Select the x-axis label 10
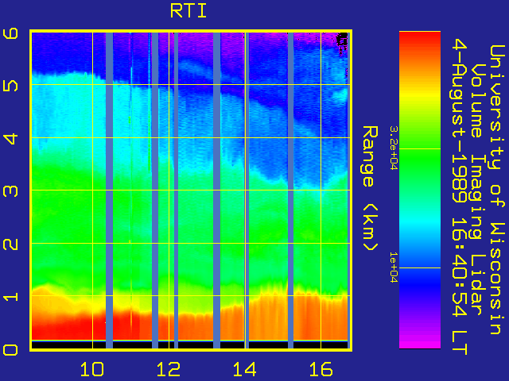This screenshot has height=381, width=509. (x=92, y=369)
